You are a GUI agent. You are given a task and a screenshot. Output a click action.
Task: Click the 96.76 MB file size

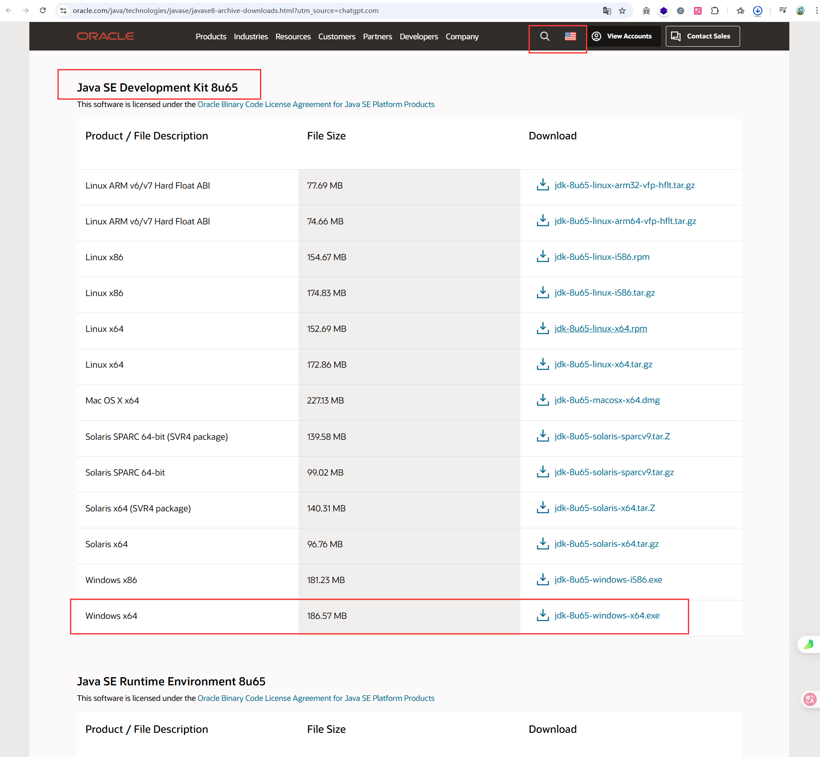[325, 544]
